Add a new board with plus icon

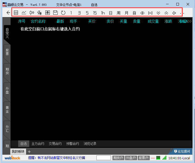pyautogui.click(x=29, y=151)
